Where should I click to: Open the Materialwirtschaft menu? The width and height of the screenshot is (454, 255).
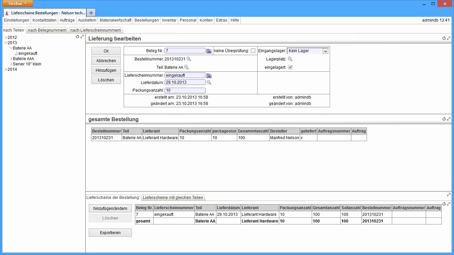(x=115, y=20)
